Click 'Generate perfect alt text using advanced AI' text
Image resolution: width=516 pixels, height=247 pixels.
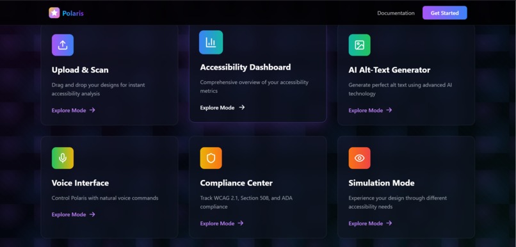click(x=400, y=85)
